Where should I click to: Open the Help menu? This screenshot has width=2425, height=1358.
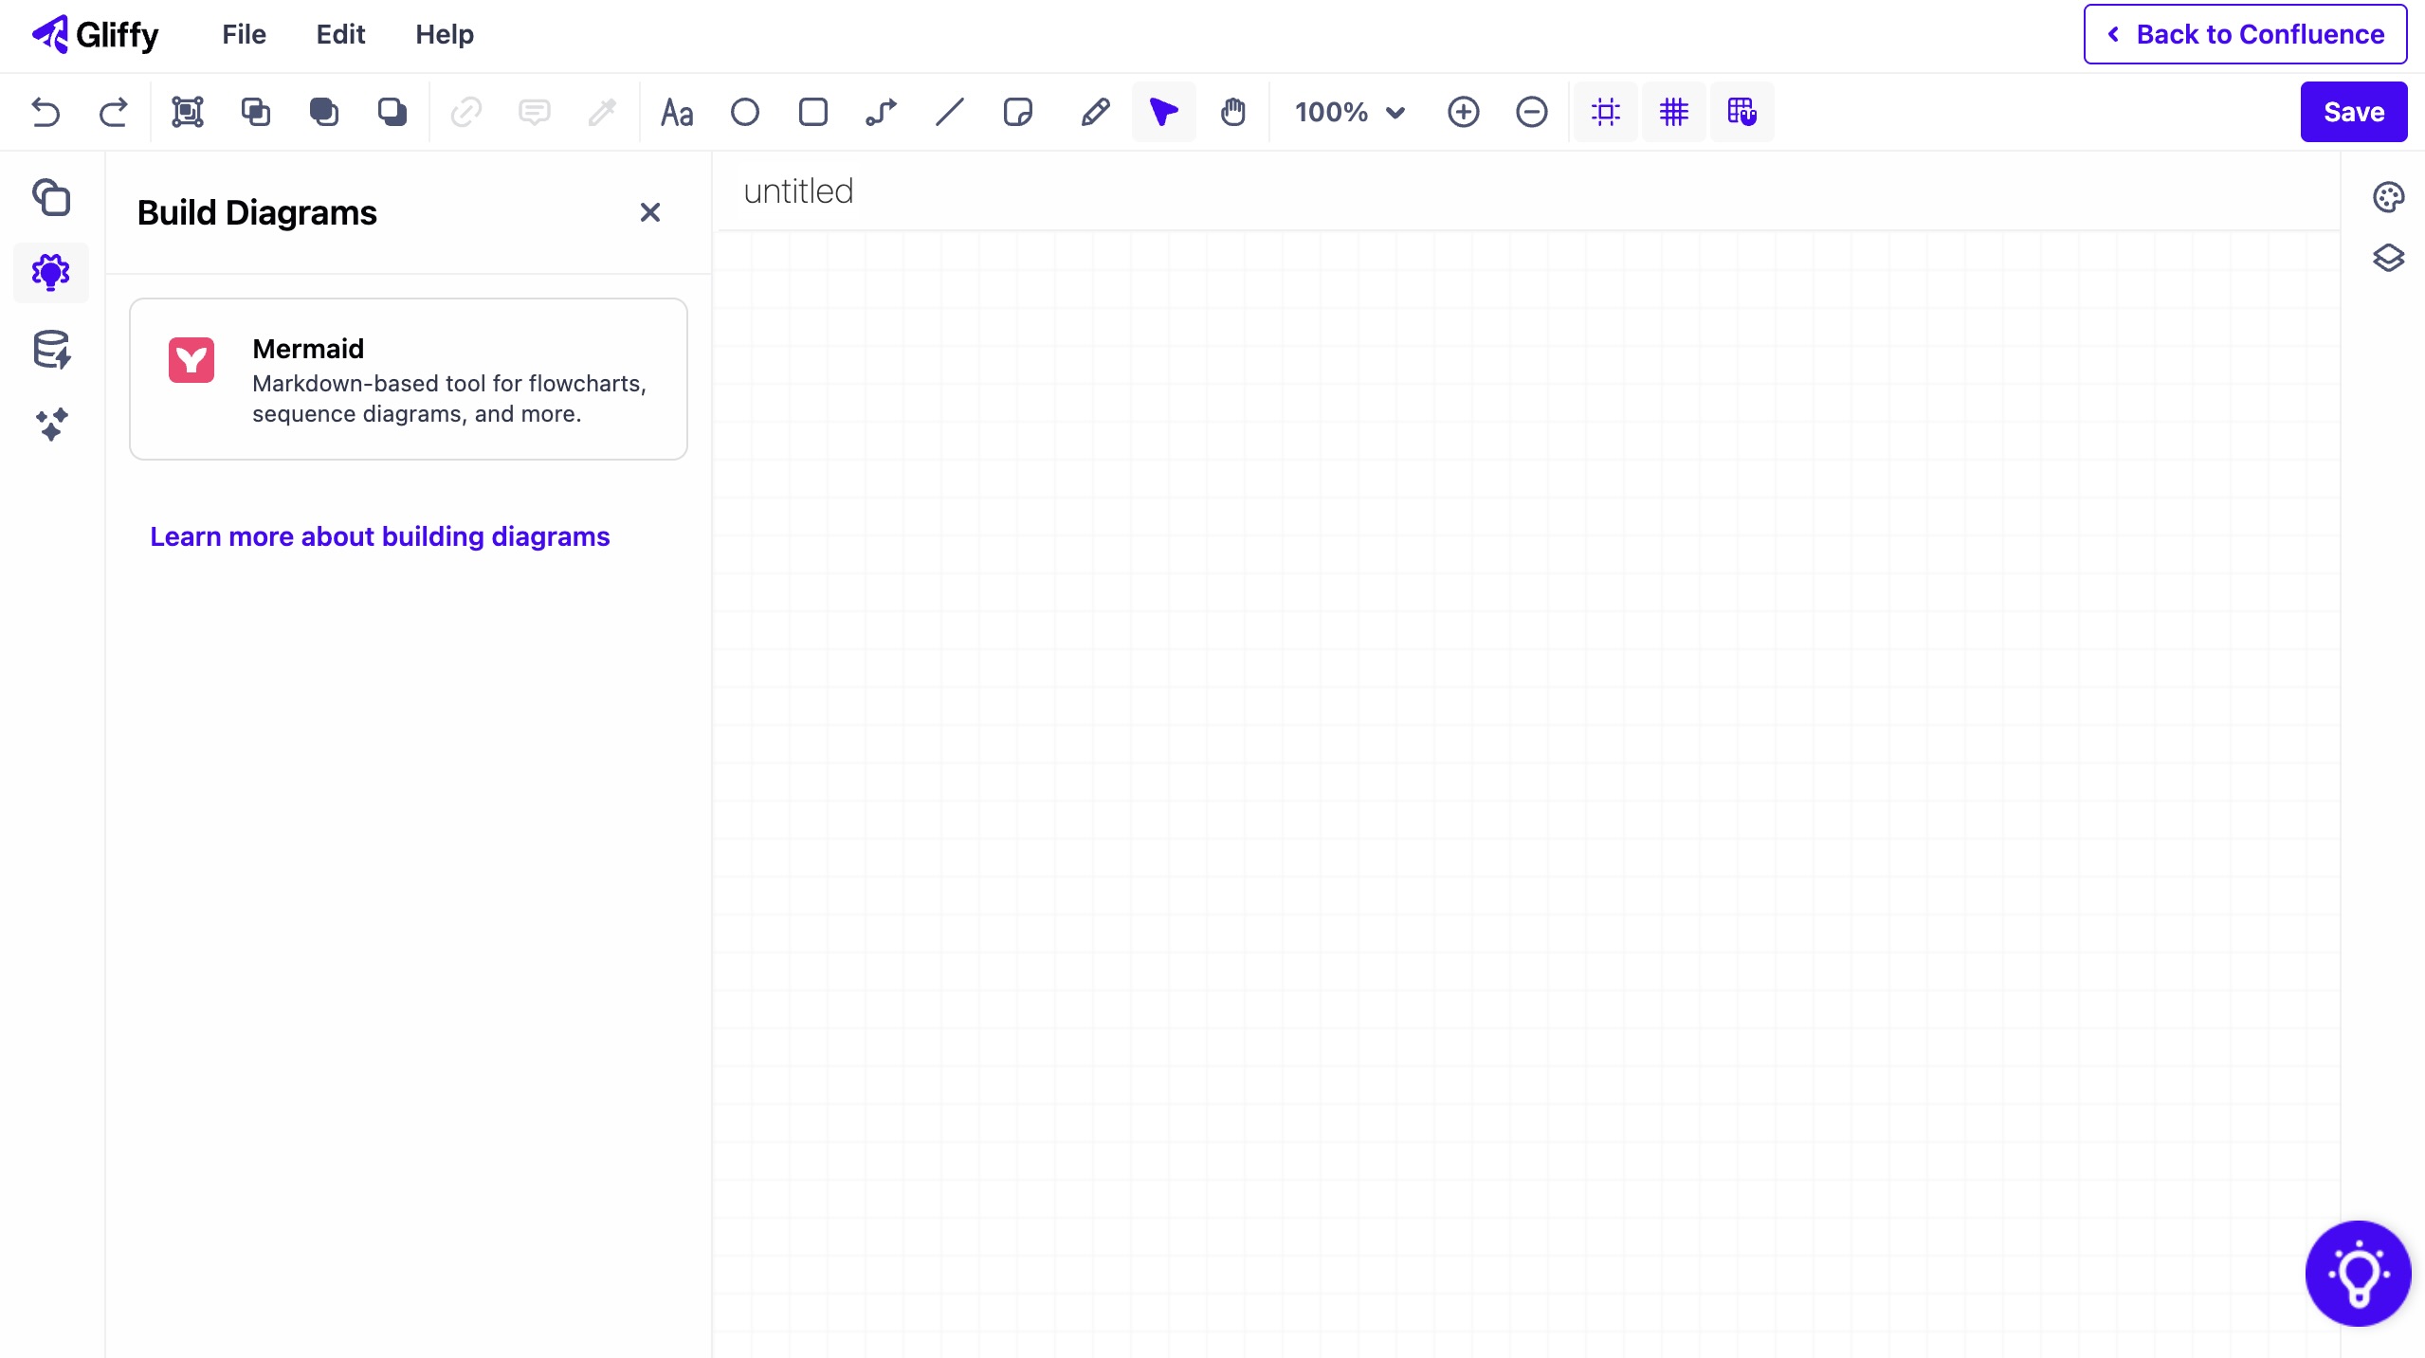click(445, 34)
